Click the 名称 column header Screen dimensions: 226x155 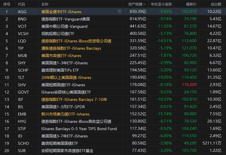tap(45, 4)
